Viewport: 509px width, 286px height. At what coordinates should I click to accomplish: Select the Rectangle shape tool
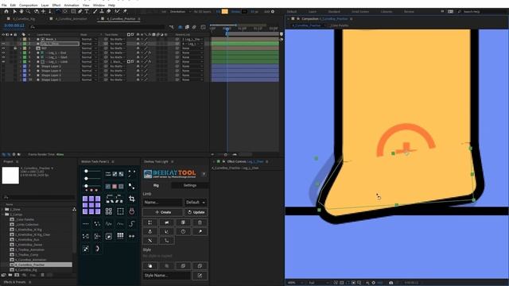(73, 11)
